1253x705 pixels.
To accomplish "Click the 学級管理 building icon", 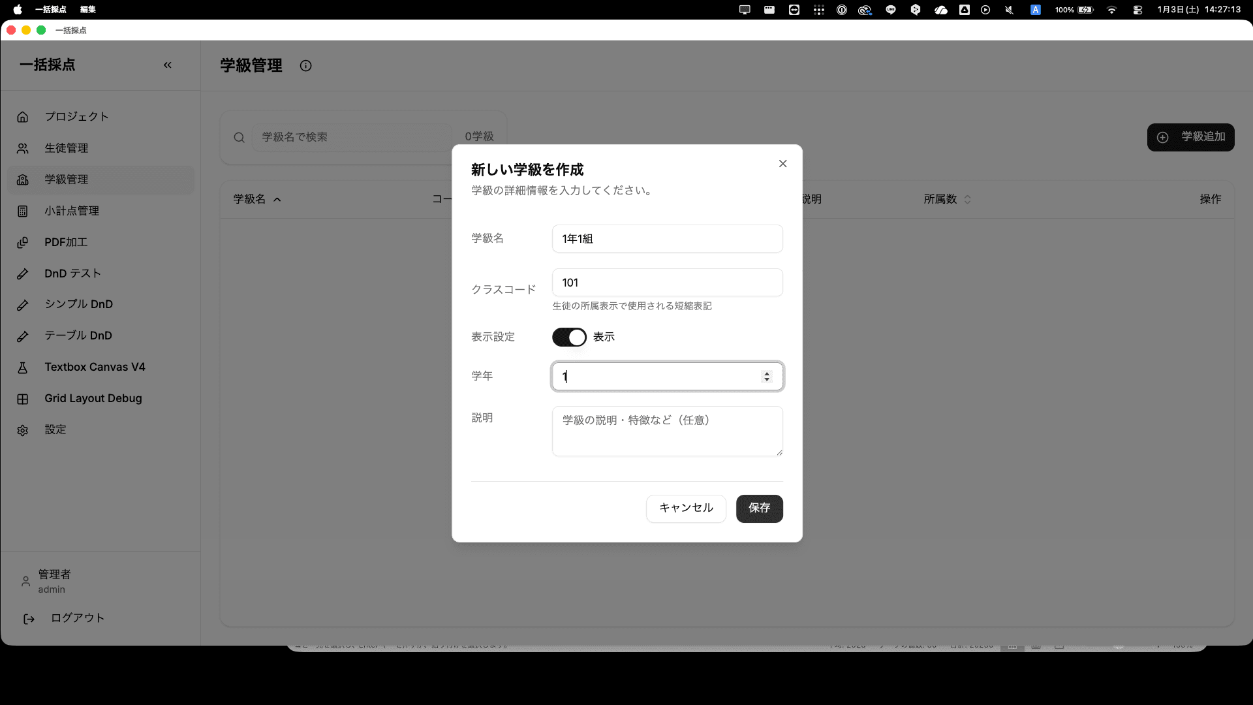I will (x=22, y=180).
